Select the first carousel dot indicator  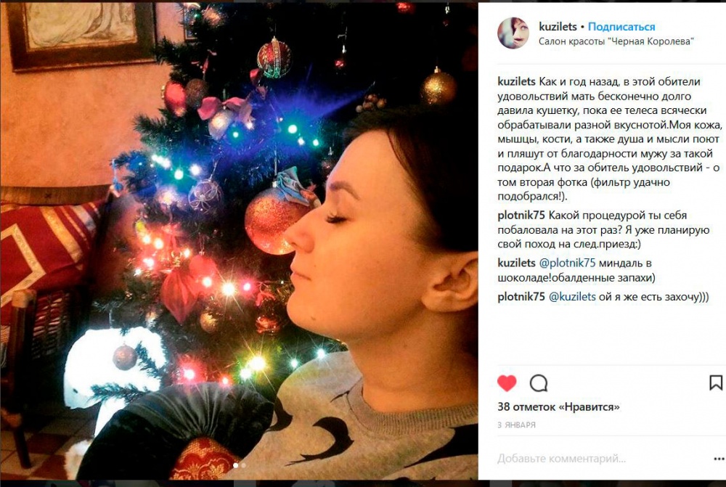pyautogui.click(x=235, y=465)
